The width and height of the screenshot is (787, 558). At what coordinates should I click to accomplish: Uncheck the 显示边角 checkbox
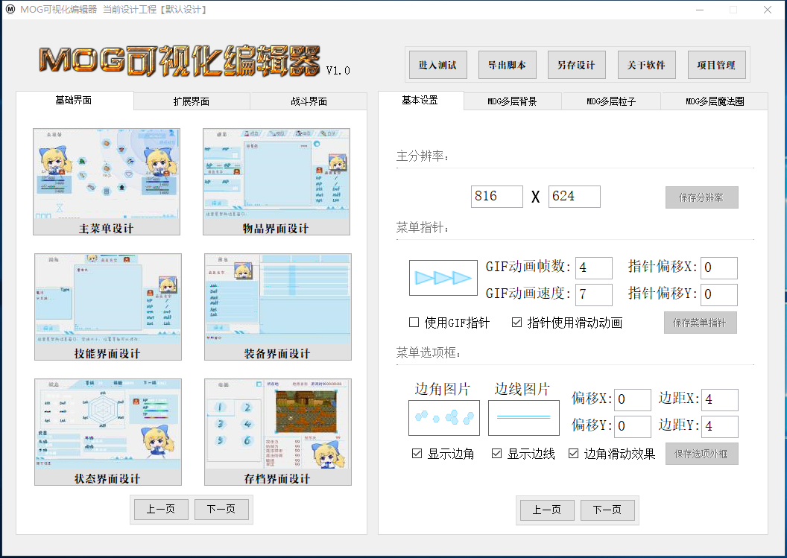point(417,454)
